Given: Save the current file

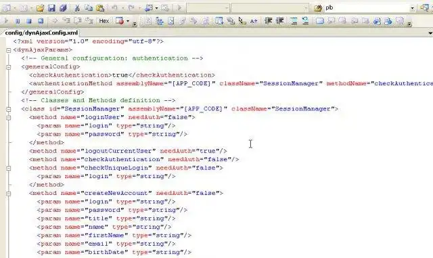Looking at the screenshot, I should [x=51, y=8].
